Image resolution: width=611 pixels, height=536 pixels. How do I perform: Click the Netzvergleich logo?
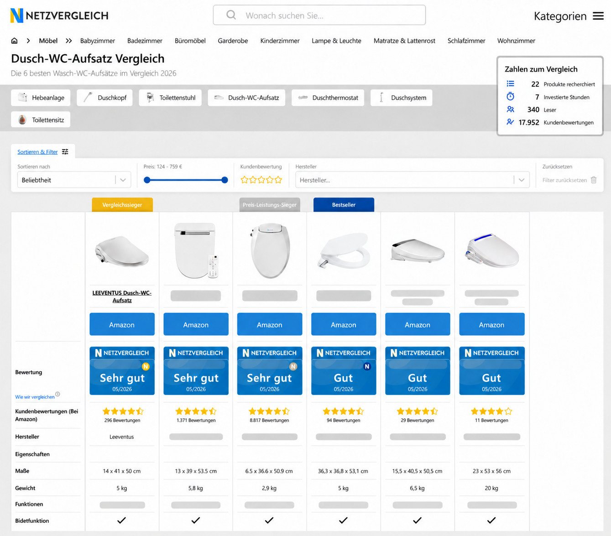(x=59, y=16)
